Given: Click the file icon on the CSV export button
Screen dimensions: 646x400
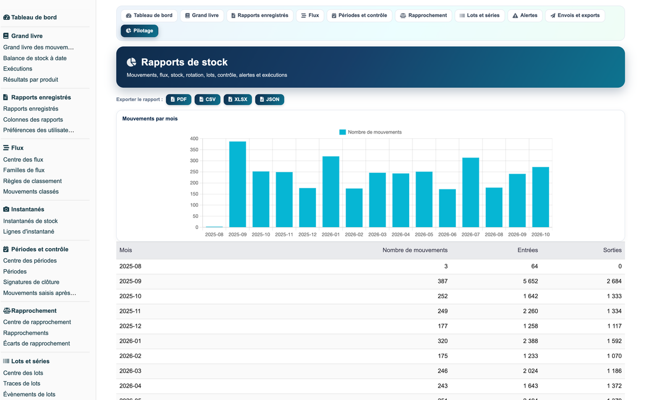Looking at the screenshot, I should tap(201, 100).
